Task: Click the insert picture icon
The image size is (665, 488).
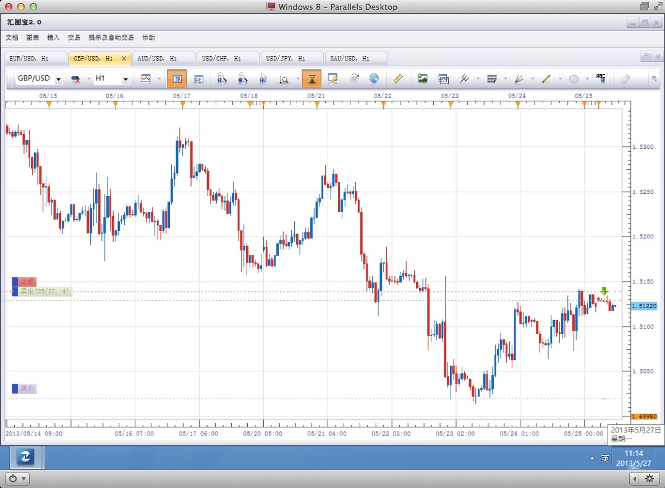Action: [x=422, y=78]
